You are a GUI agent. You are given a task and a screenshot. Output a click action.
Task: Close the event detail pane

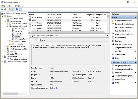click(x=107, y=36)
